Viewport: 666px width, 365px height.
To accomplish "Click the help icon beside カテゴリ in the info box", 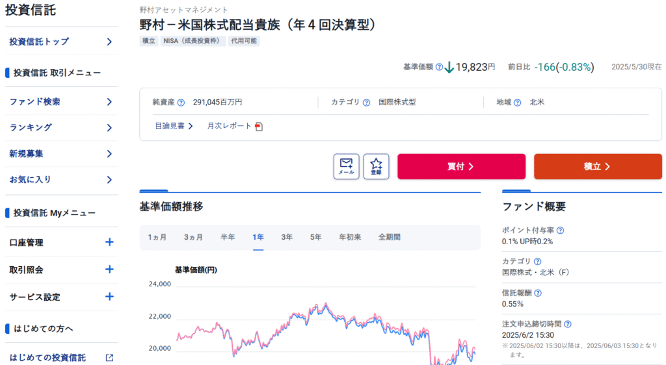I will point(367,103).
